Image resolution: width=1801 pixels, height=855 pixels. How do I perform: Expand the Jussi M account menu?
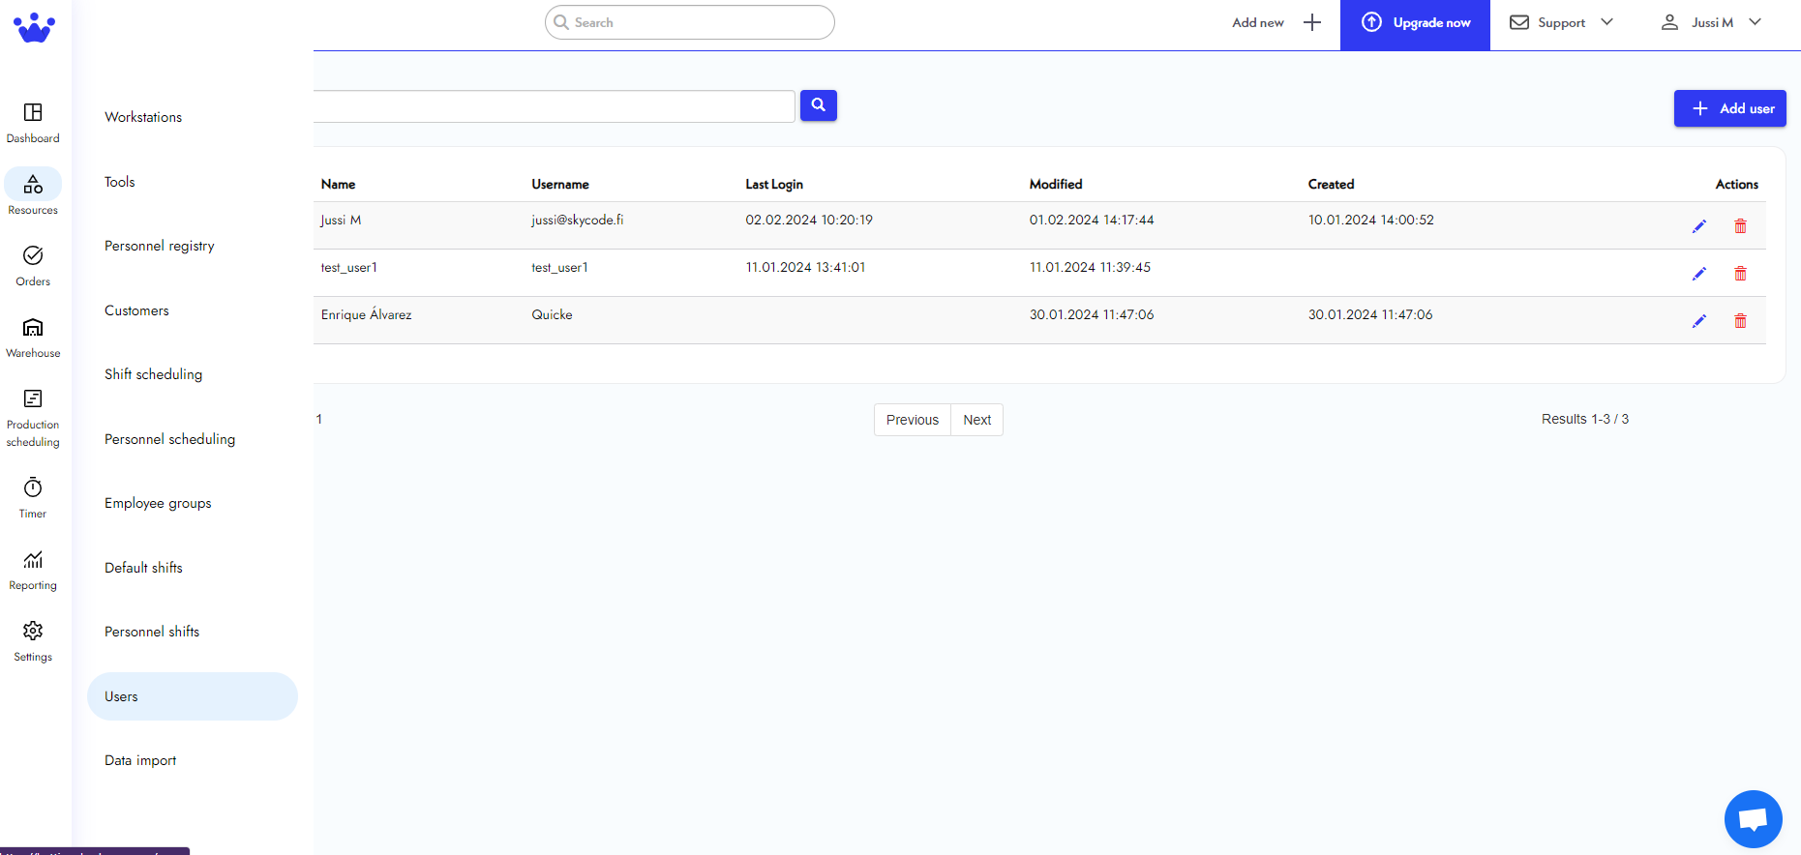click(x=1711, y=23)
